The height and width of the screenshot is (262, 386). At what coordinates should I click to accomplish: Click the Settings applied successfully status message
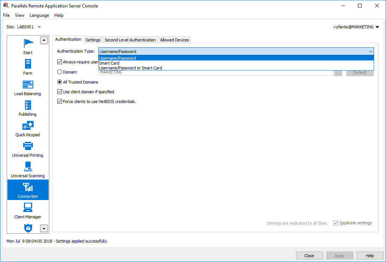coord(57,241)
